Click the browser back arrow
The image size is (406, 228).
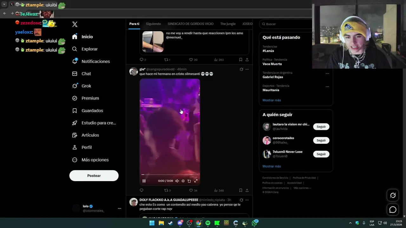pyautogui.click(x=4, y=13)
